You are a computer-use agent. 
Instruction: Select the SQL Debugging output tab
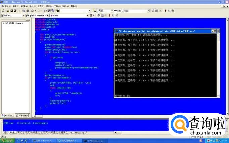(76, 133)
